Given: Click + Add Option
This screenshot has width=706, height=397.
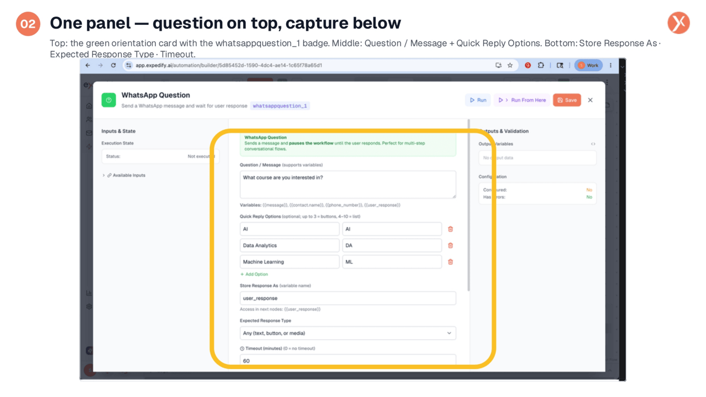Looking at the screenshot, I should (x=254, y=274).
